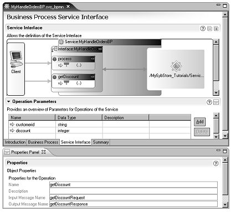Click the arrow icon beside customerid
Screen dimensions: 231x212
[12, 125]
